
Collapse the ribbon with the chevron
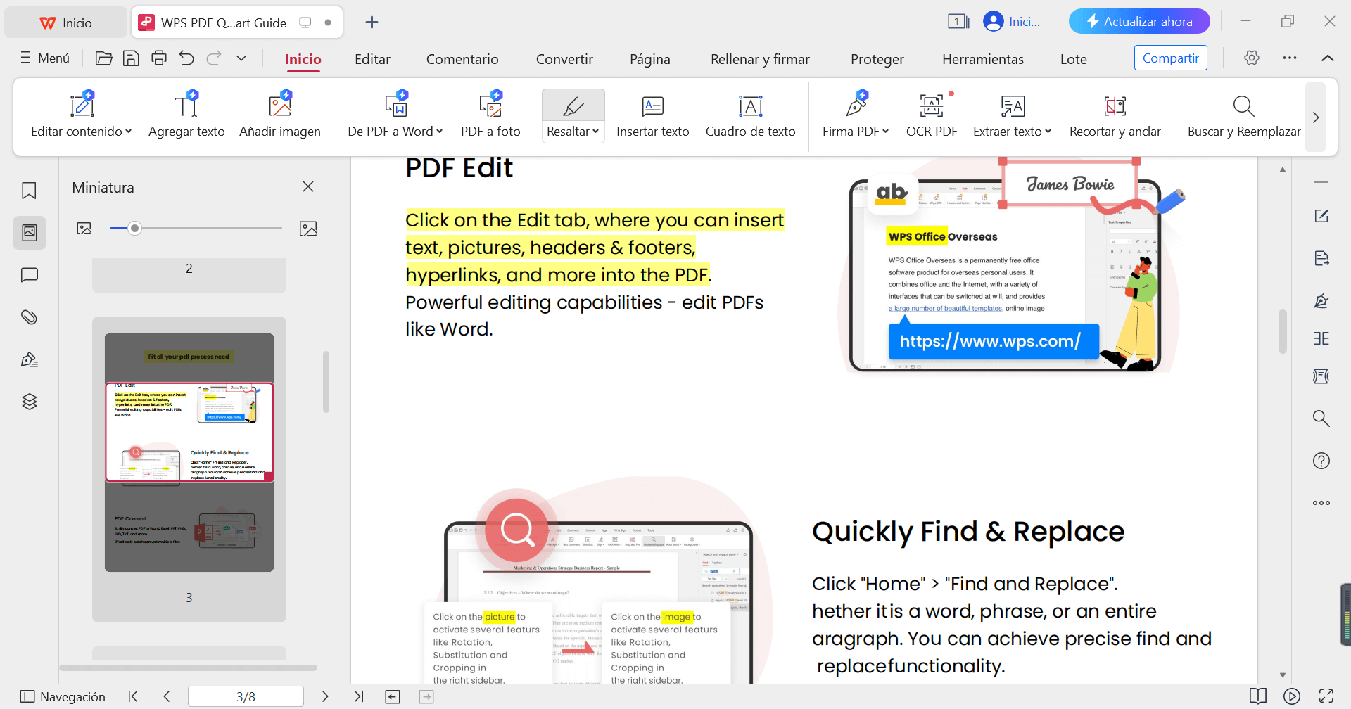coord(1327,58)
